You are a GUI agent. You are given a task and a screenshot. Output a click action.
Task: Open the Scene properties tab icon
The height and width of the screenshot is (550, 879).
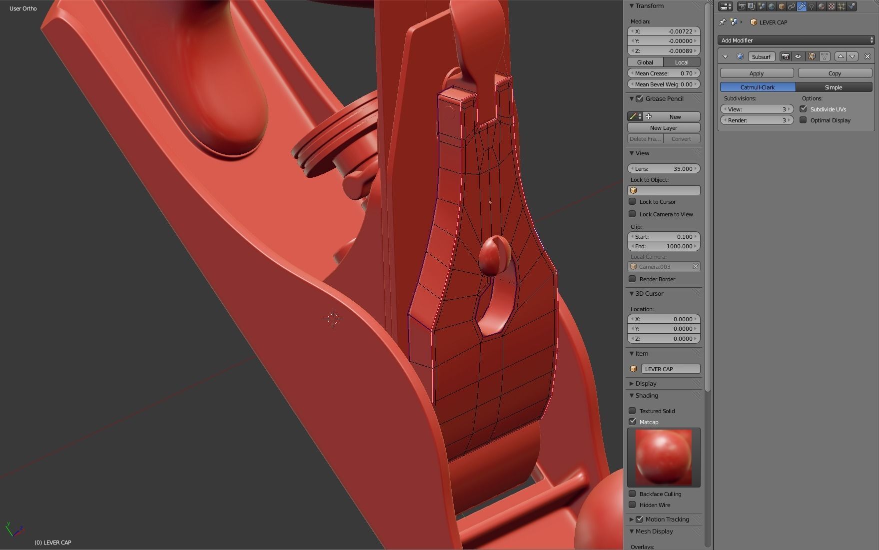click(x=762, y=6)
